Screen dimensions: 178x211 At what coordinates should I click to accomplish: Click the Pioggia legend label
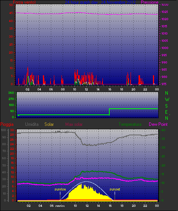[7, 124]
